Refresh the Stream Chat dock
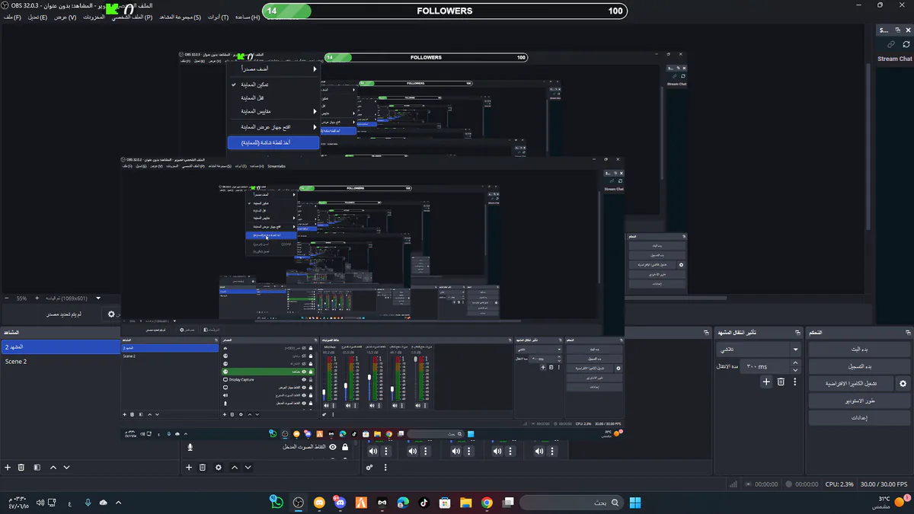The width and height of the screenshot is (914, 514). 906,45
